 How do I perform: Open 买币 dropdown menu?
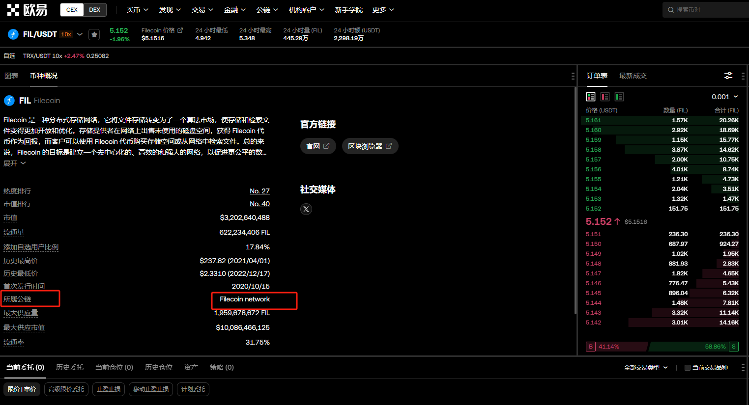click(x=137, y=10)
